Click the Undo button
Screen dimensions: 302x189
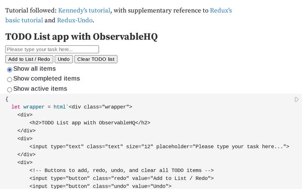click(64, 59)
